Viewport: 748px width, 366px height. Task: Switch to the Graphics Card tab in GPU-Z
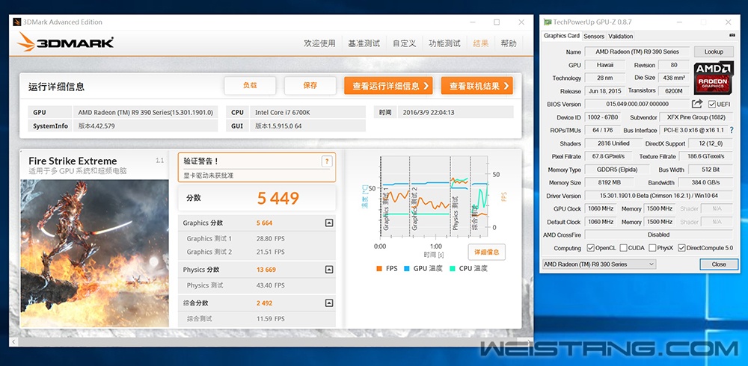(x=562, y=36)
